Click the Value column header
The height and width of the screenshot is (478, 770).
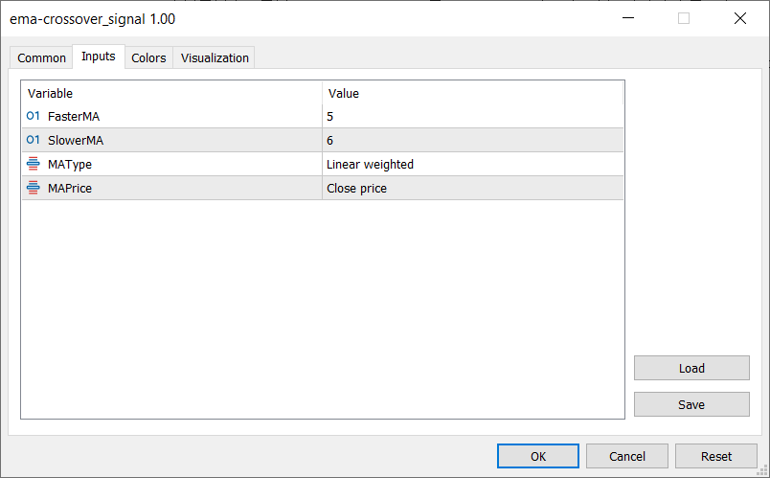[x=473, y=93]
